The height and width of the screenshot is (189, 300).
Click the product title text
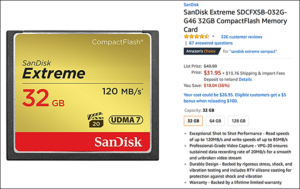coord(235,19)
